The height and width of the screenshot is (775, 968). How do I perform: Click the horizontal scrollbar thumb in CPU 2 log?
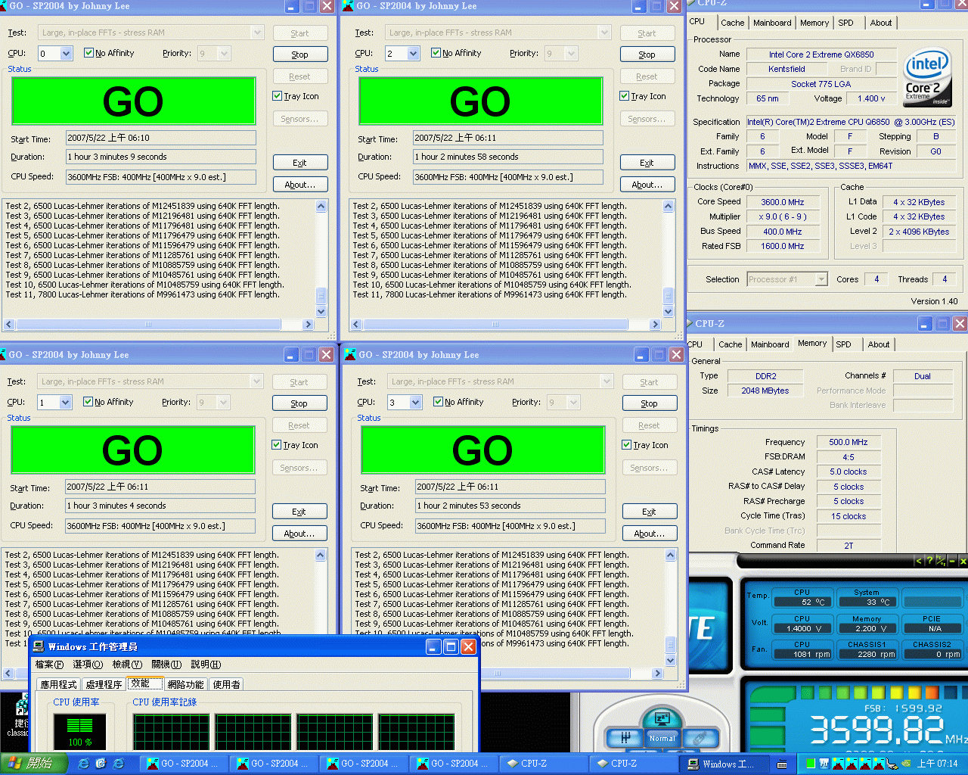coord(495,325)
